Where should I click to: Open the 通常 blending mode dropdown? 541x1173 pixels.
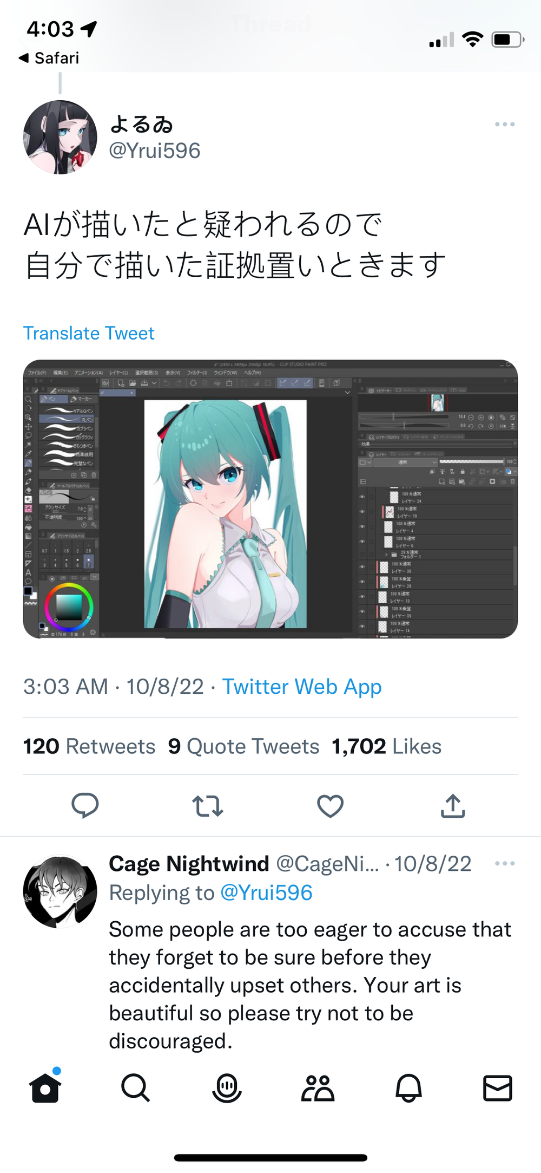(x=405, y=462)
